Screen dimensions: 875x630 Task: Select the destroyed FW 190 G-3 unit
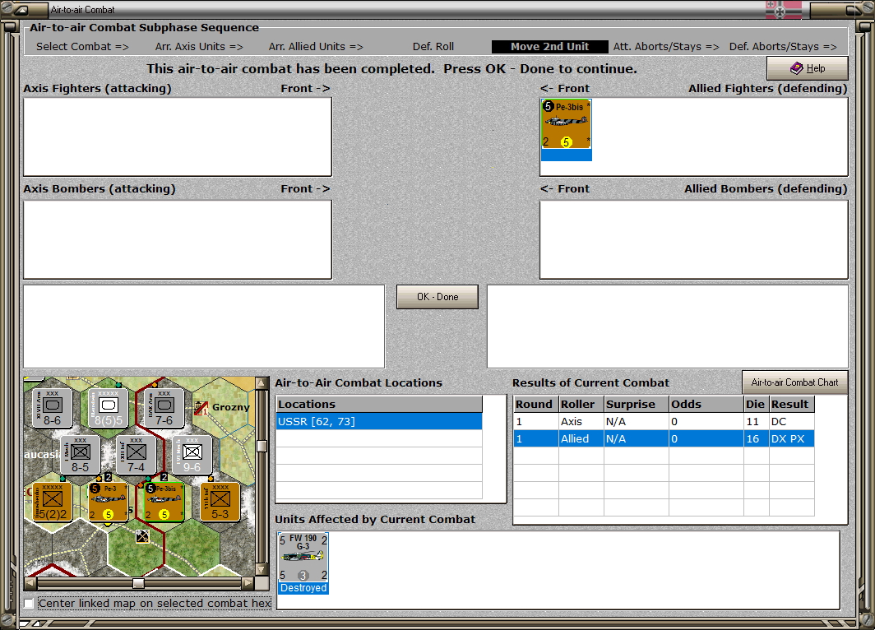(303, 563)
